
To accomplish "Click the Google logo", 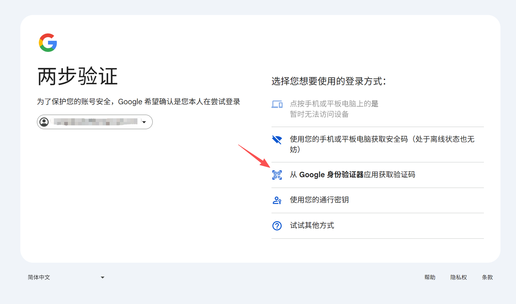I will pyautogui.click(x=48, y=42).
